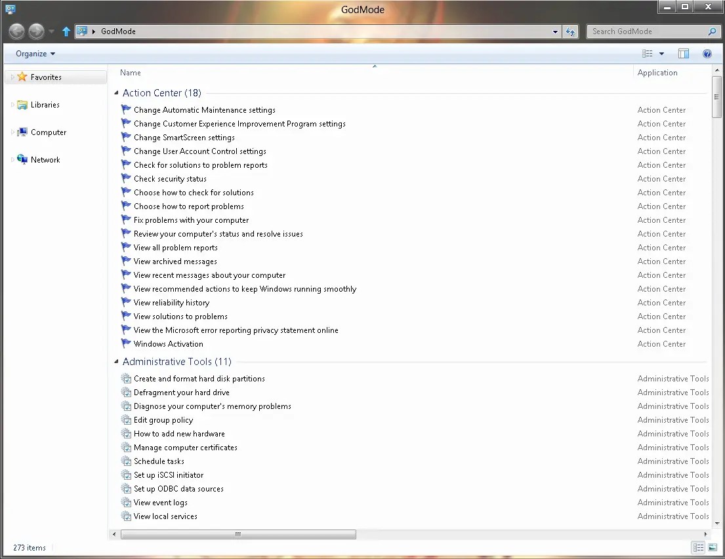Screen dimensions: 725x559
Task: Click the scroll down arrow
Action: click(716, 524)
